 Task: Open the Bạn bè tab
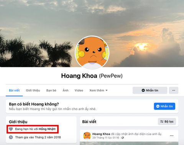(51, 91)
